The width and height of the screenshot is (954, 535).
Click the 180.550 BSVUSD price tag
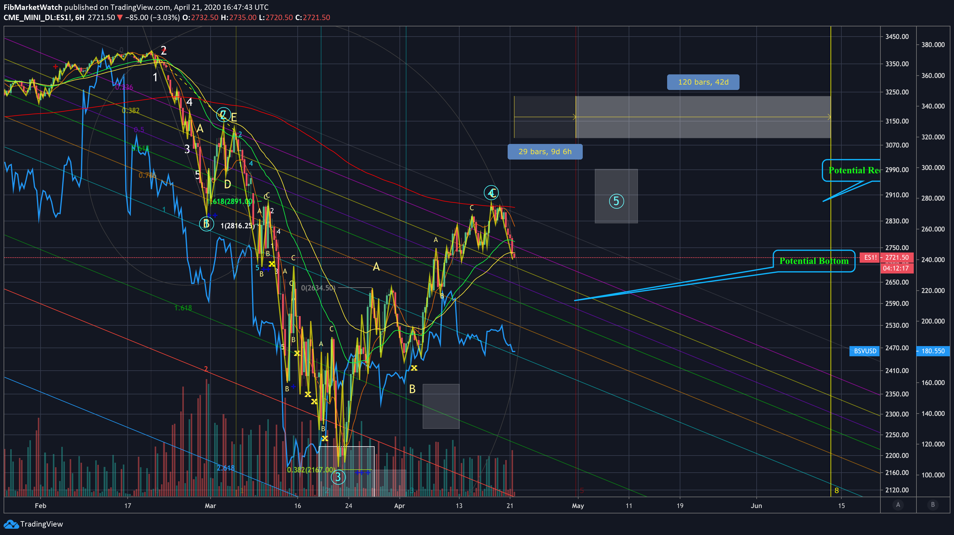click(x=933, y=351)
